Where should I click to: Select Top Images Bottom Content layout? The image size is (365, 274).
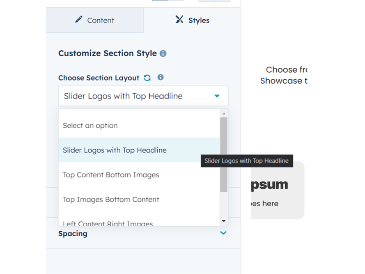pos(111,199)
